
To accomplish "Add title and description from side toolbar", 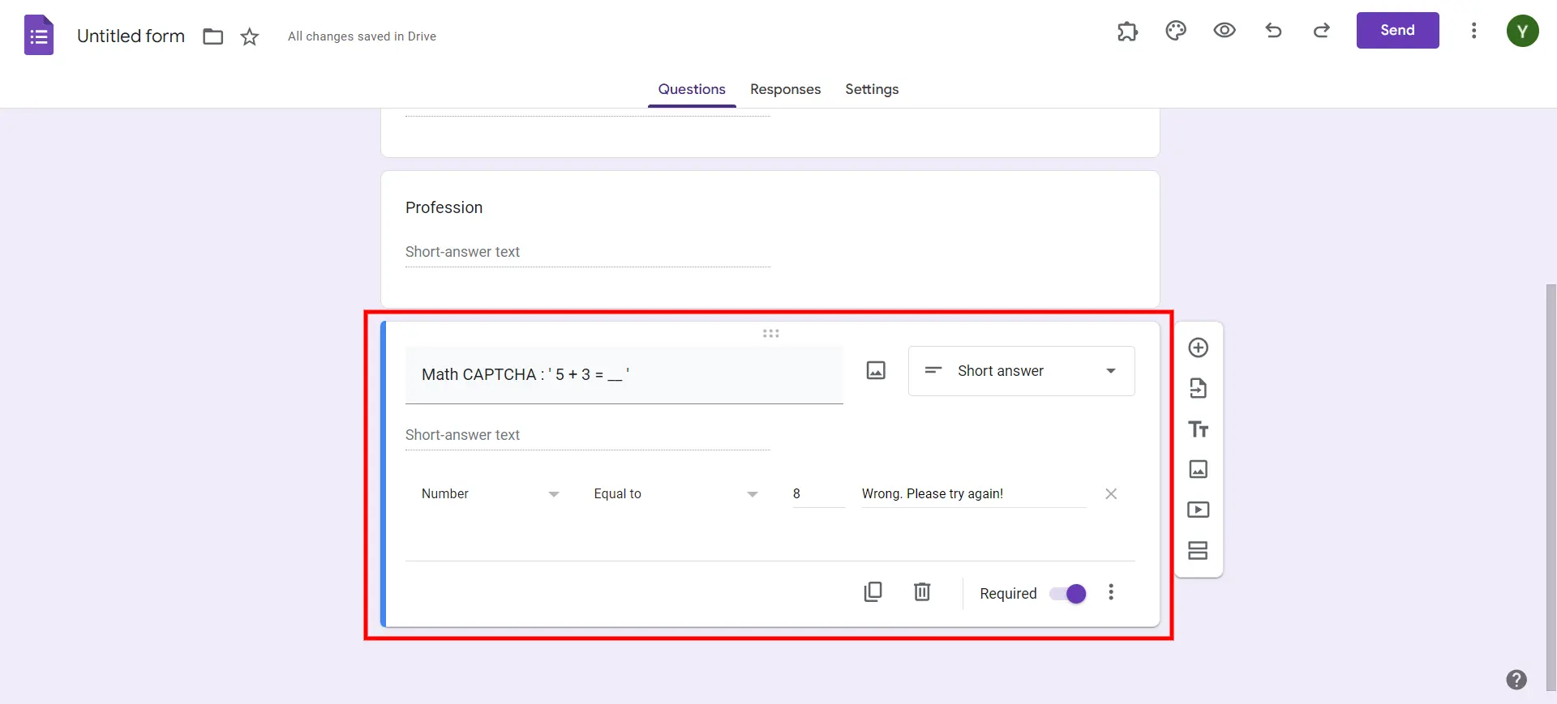I will click(x=1199, y=429).
